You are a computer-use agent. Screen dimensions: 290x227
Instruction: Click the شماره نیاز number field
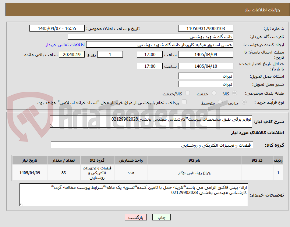(x=206, y=28)
